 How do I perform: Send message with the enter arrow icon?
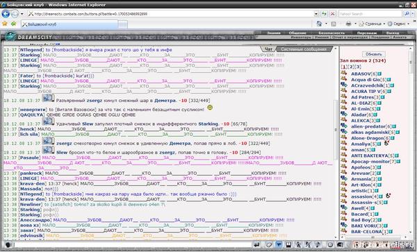point(256,244)
